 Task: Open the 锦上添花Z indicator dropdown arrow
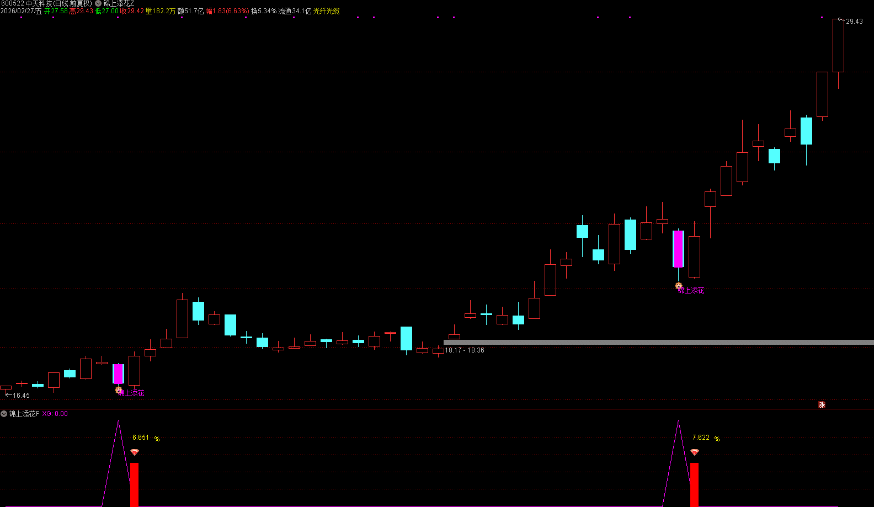pos(98,3)
